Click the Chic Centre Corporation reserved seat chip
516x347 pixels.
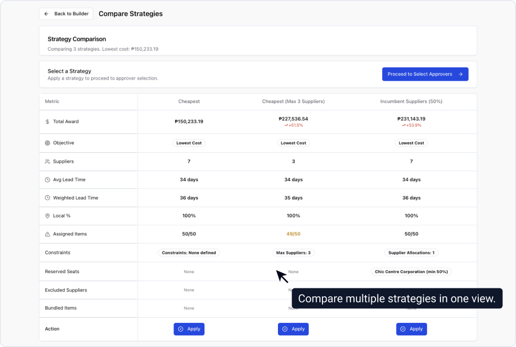point(411,271)
